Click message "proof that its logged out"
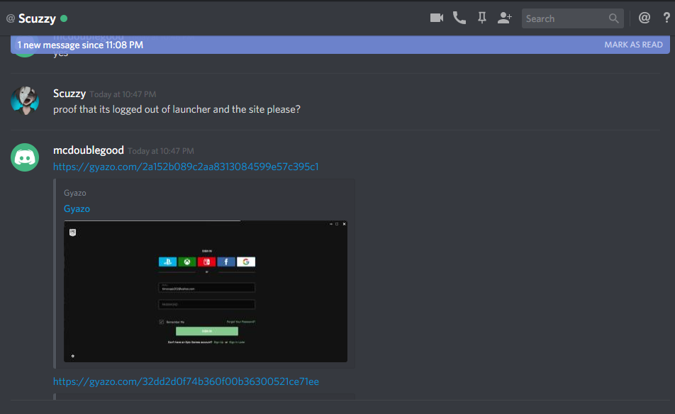Viewport: 675px width, 414px height. pyautogui.click(x=177, y=109)
